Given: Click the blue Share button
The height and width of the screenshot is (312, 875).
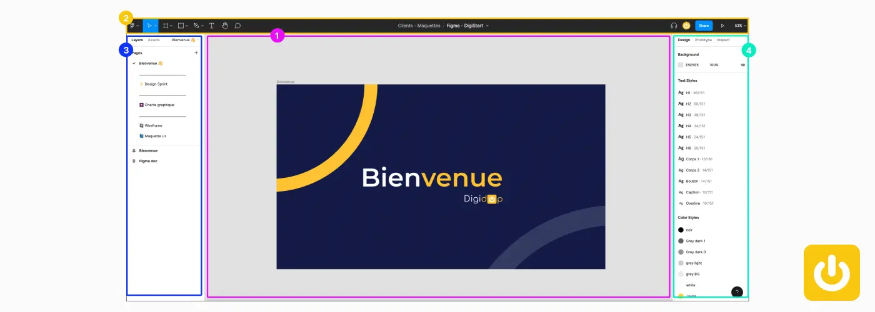Looking at the screenshot, I should pos(704,26).
